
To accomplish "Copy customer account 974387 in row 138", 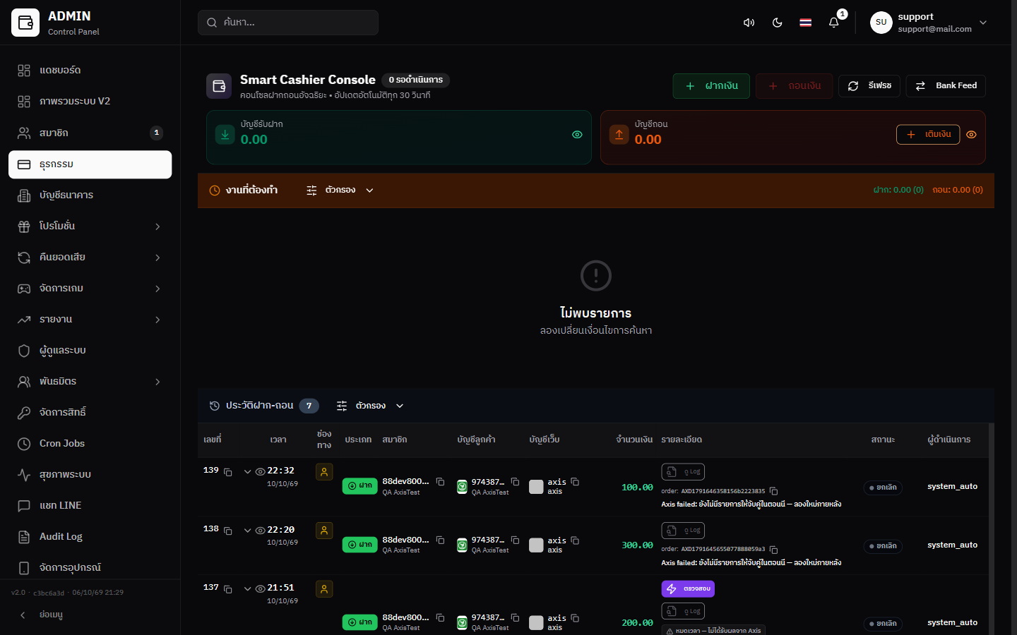I will coord(515,540).
